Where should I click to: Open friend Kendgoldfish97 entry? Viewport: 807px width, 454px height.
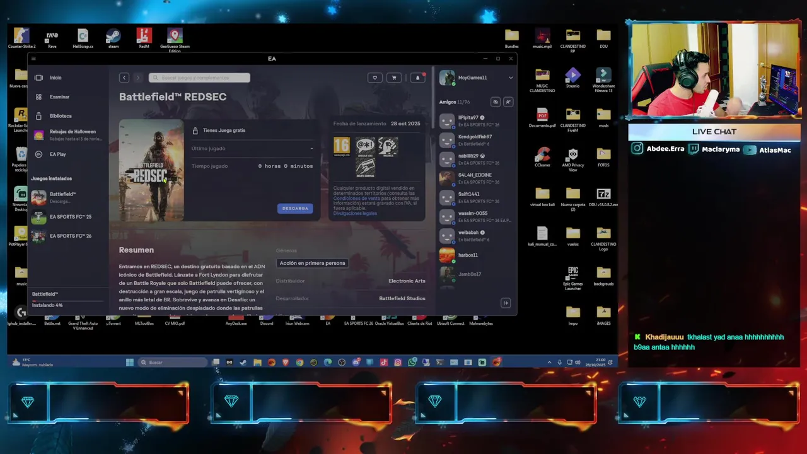point(476,140)
